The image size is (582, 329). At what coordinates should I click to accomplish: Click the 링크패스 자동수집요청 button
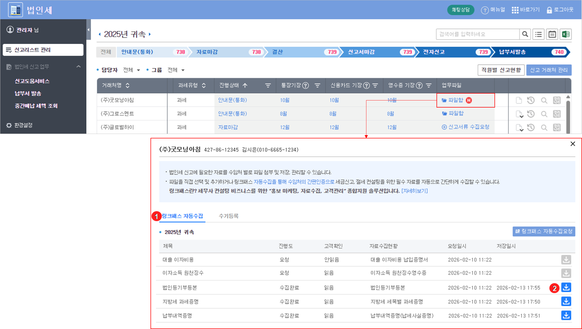[x=544, y=231]
